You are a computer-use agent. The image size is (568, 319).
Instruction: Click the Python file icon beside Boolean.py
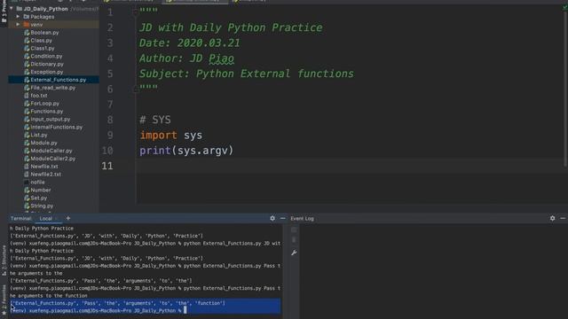[27, 33]
